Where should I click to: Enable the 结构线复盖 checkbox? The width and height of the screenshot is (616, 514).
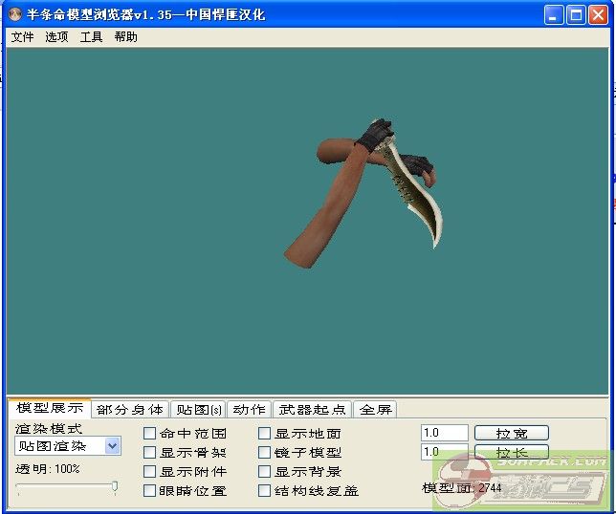pos(264,490)
